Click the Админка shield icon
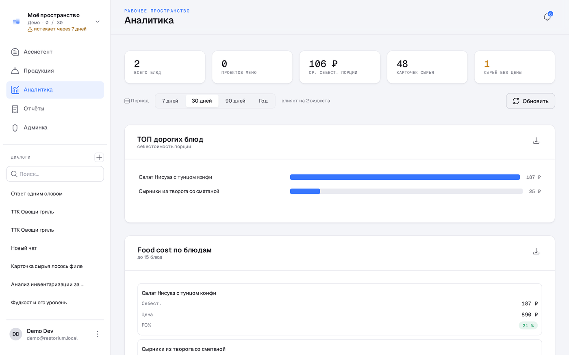Image resolution: width=569 pixels, height=355 pixels. (15, 128)
